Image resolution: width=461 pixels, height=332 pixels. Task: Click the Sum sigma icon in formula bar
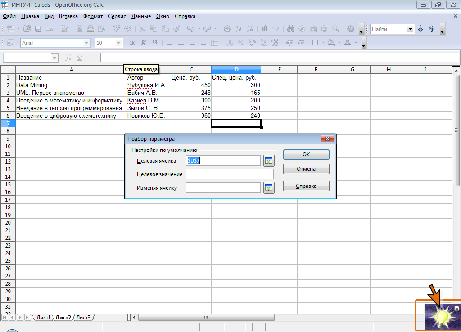coord(79,58)
